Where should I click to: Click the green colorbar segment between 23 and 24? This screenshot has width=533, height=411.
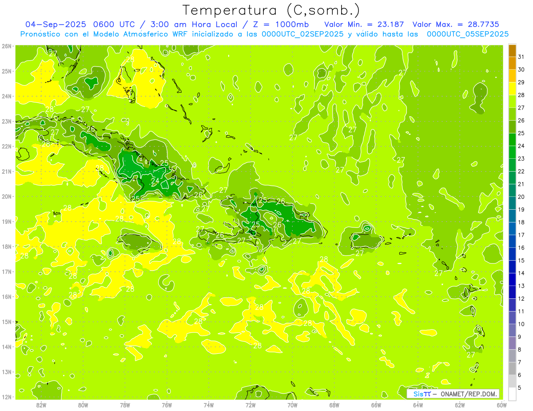512,152
